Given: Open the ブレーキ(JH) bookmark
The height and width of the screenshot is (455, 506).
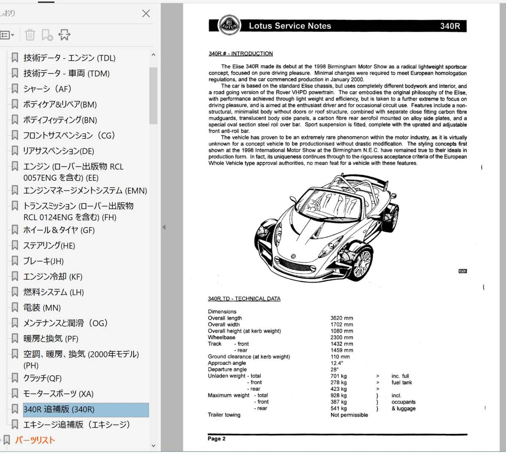Looking at the screenshot, I should pos(43,261).
